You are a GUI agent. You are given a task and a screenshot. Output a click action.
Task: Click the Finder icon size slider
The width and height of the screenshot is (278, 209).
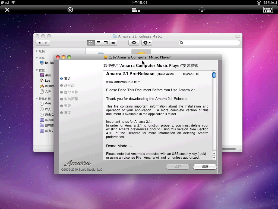(229, 149)
